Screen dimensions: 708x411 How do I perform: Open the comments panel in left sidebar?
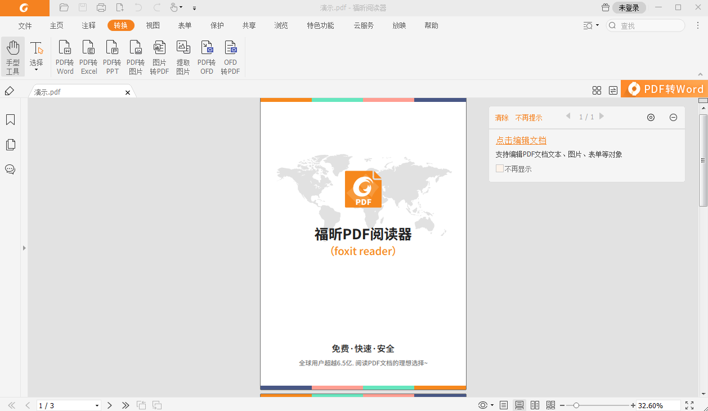[x=10, y=169]
